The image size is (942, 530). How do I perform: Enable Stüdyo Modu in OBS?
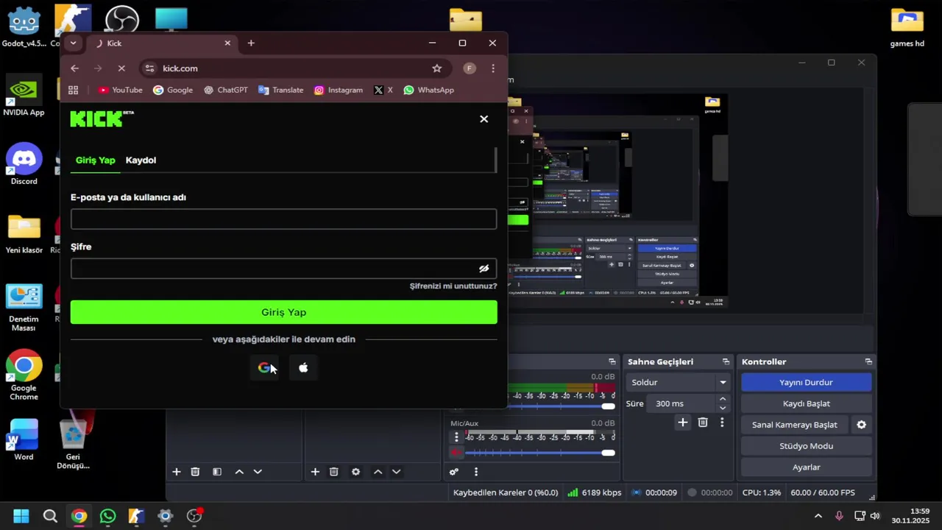pos(806,446)
